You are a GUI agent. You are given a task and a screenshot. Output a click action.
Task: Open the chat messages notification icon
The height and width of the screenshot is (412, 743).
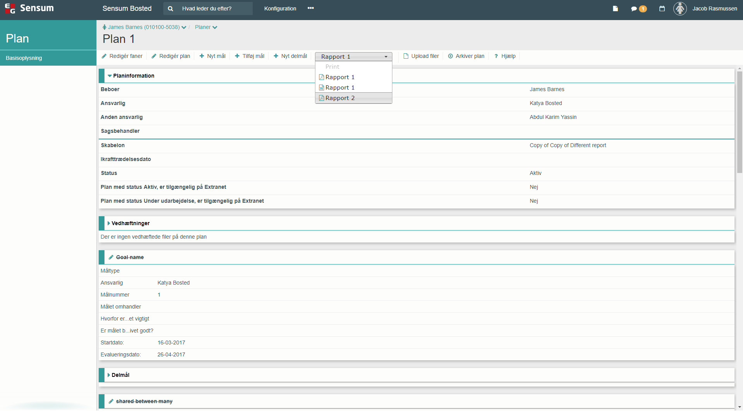[634, 8]
